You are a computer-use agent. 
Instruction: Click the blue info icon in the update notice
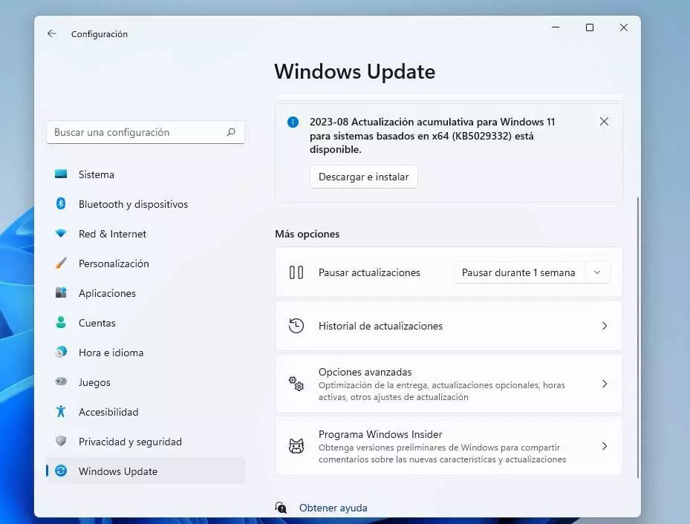(293, 122)
